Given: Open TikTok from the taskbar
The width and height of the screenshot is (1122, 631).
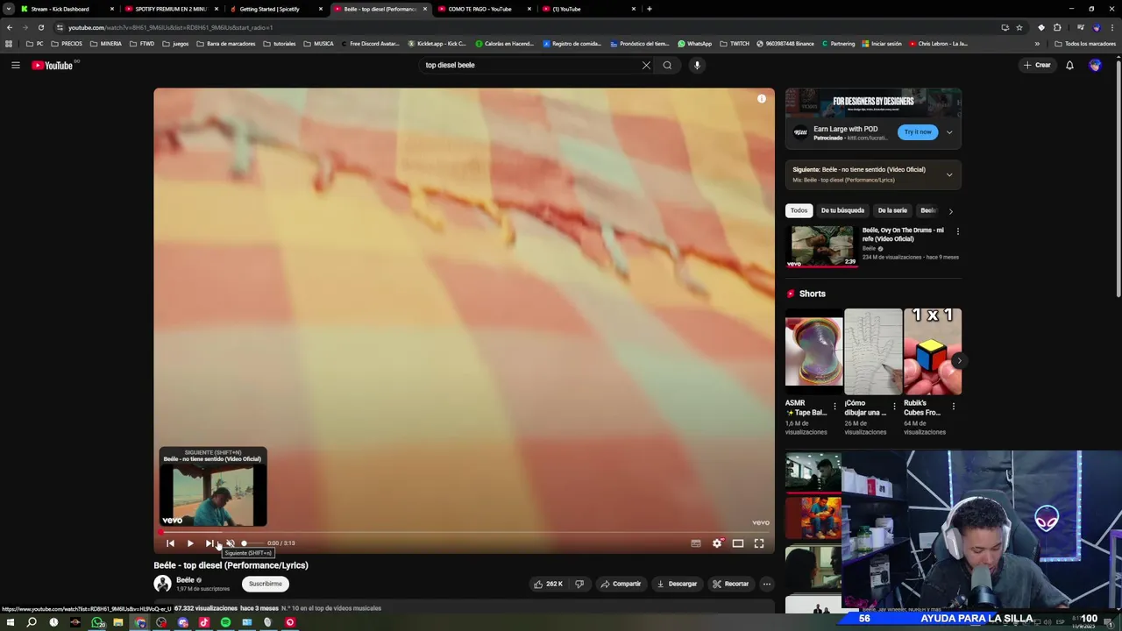Looking at the screenshot, I should coord(204,622).
